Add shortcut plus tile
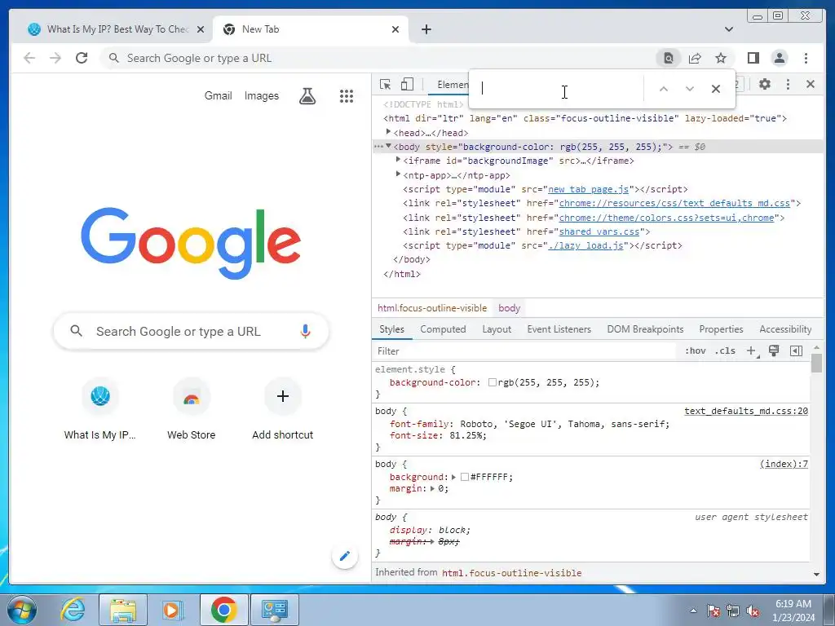This screenshot has height=626, width=835. [x=283, y=409]
